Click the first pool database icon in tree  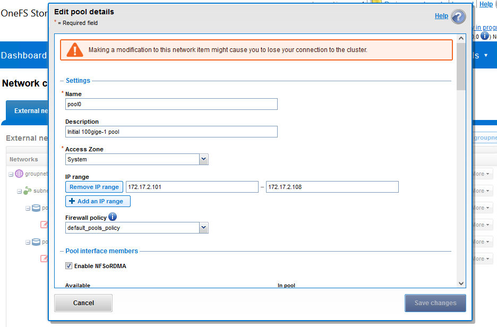tap(36, 208)
